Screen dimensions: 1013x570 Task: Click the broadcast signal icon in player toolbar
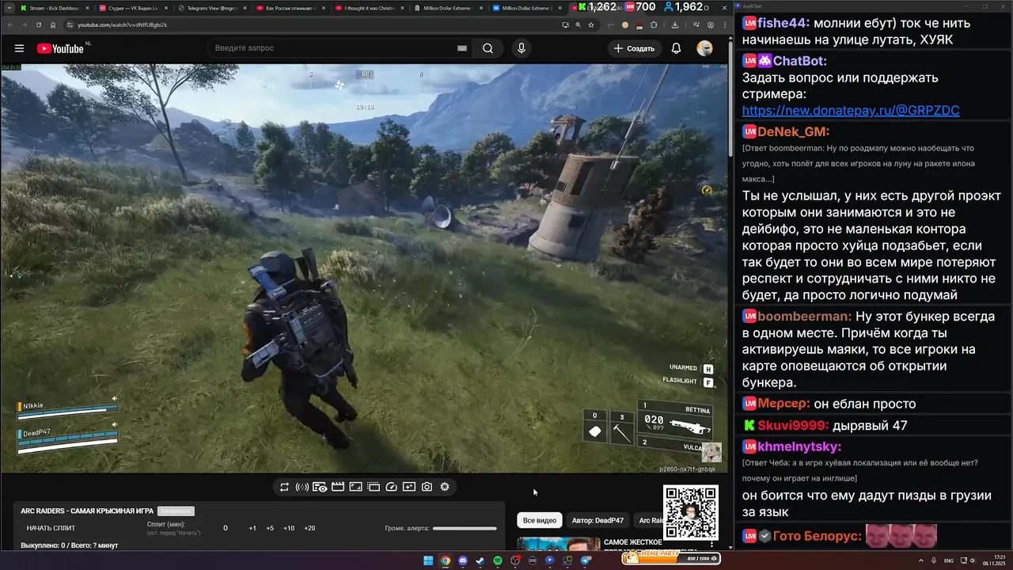point(302,487)
